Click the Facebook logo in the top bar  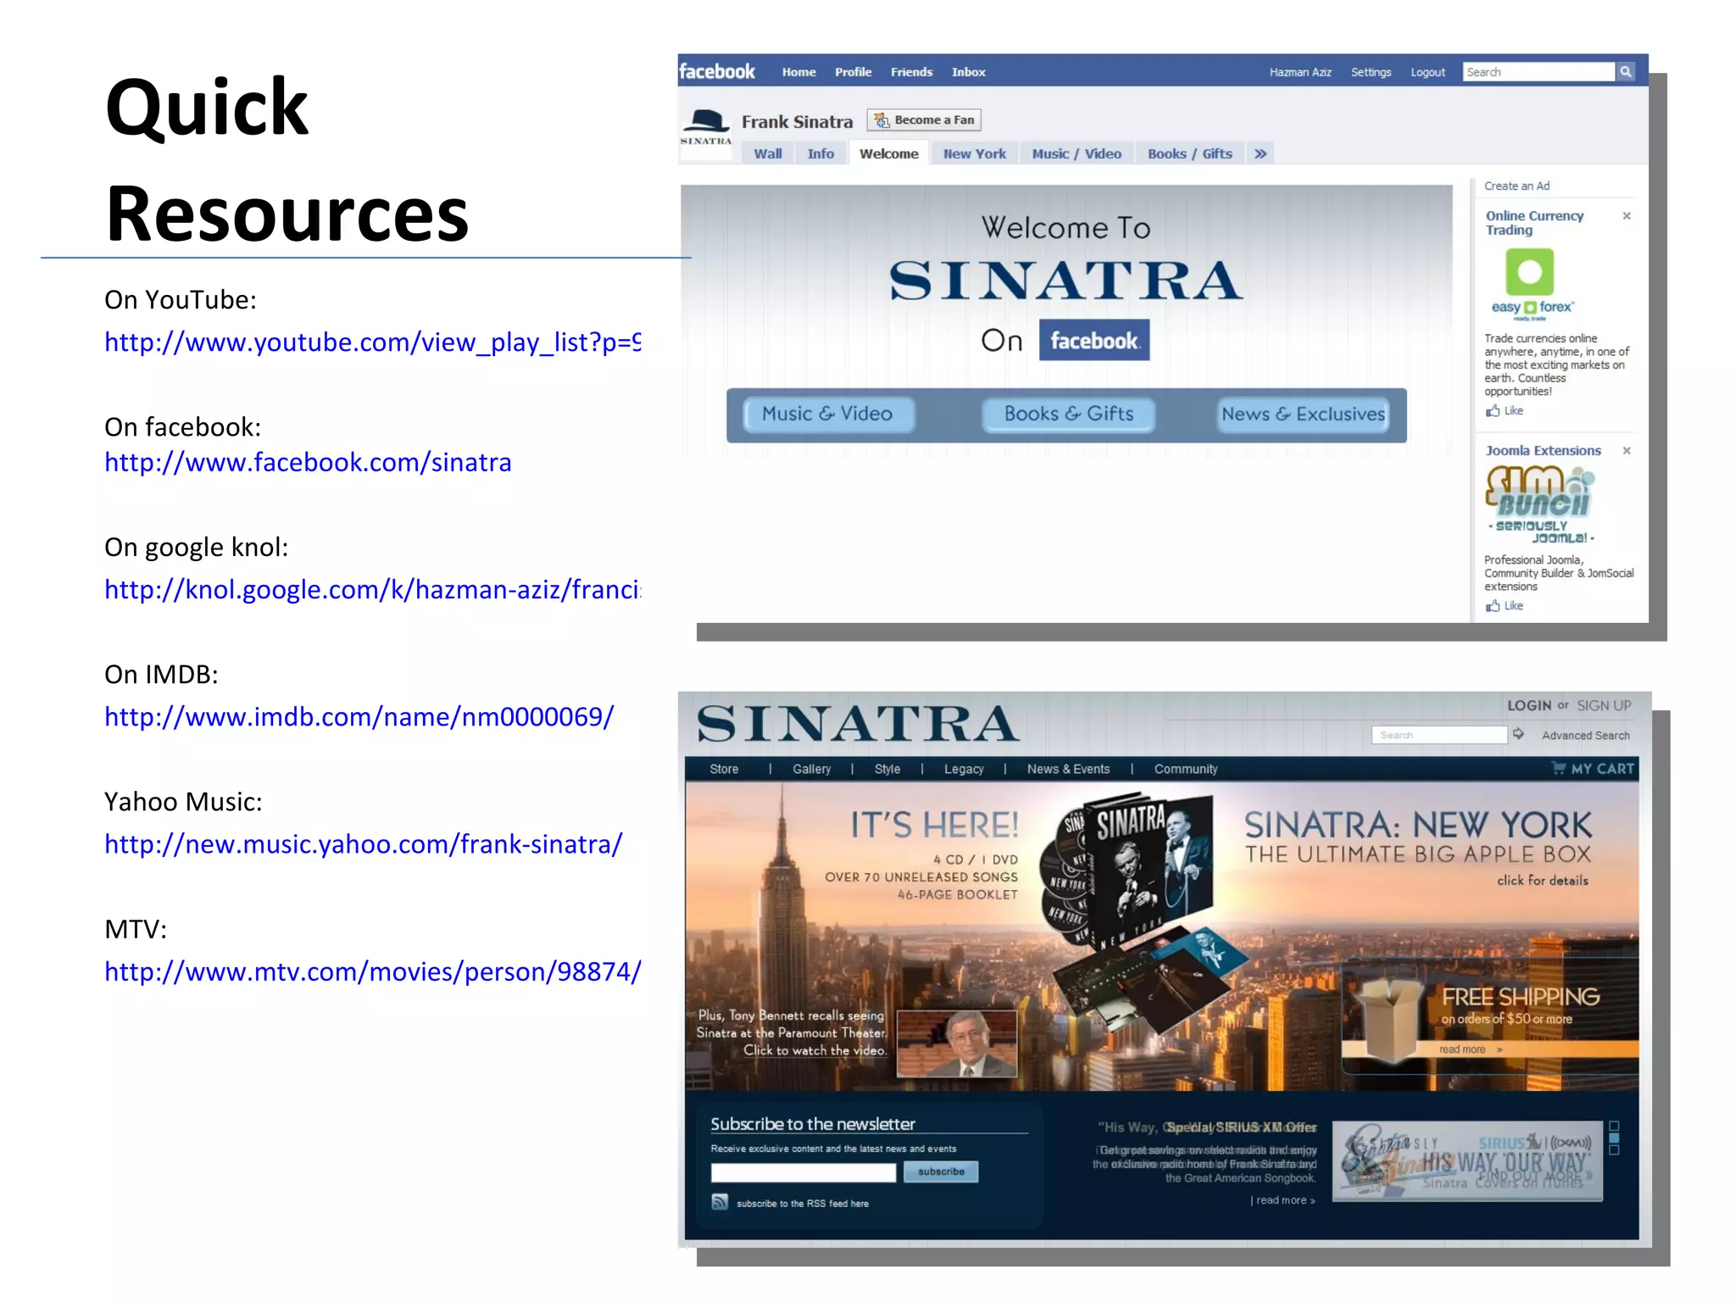(717, 71)
